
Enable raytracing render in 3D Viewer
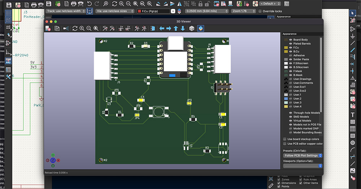click(66, 28)
